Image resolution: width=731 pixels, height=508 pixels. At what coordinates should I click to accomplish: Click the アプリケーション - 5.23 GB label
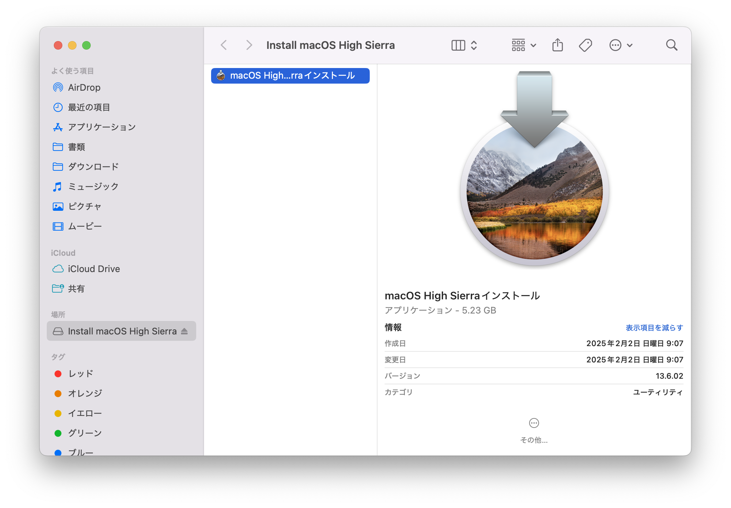440,310
